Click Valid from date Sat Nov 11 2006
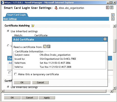117x102 pixels. click(55, 63)
